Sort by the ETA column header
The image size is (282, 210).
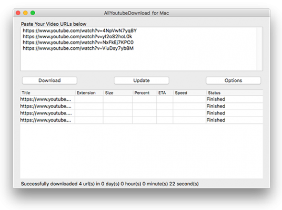(165, 92)
